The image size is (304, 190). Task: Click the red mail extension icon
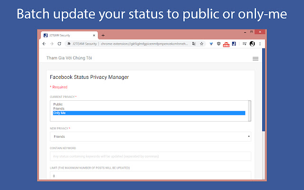226,44
